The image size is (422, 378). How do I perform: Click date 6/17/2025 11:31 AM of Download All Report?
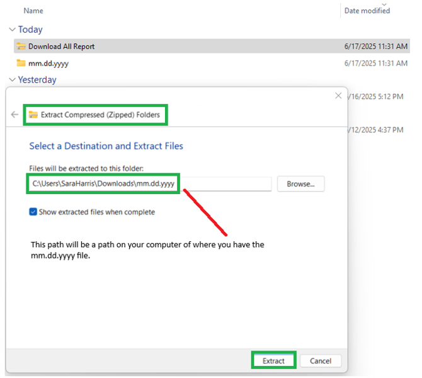[x=376, y=47]
